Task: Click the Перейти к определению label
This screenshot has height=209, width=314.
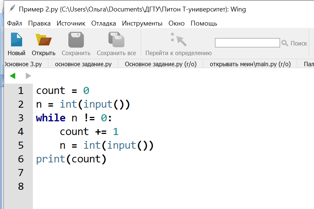Action: click(178, 53)
